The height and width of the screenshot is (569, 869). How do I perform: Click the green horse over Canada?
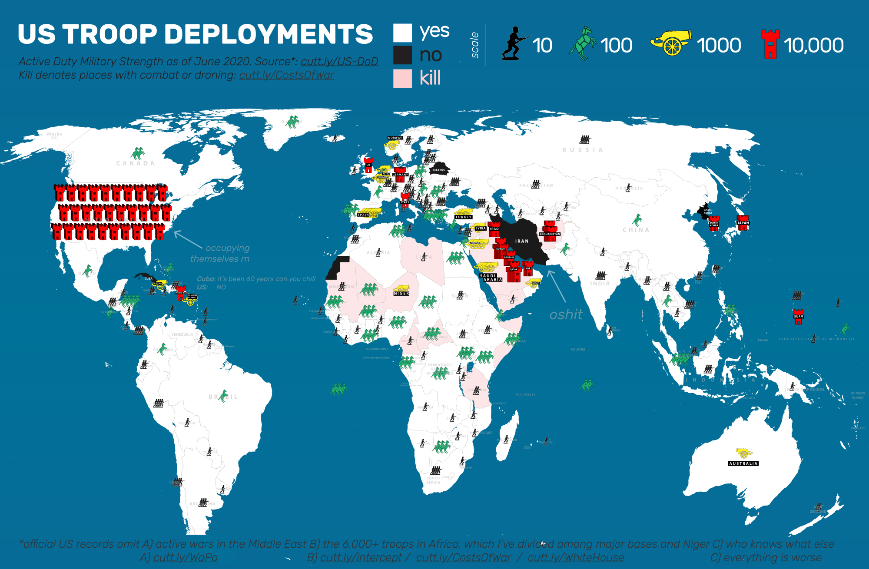(138, 153)
